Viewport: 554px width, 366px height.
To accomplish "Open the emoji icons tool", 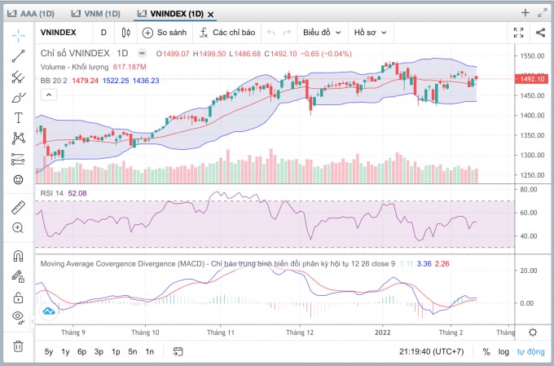I will point(19,179).
